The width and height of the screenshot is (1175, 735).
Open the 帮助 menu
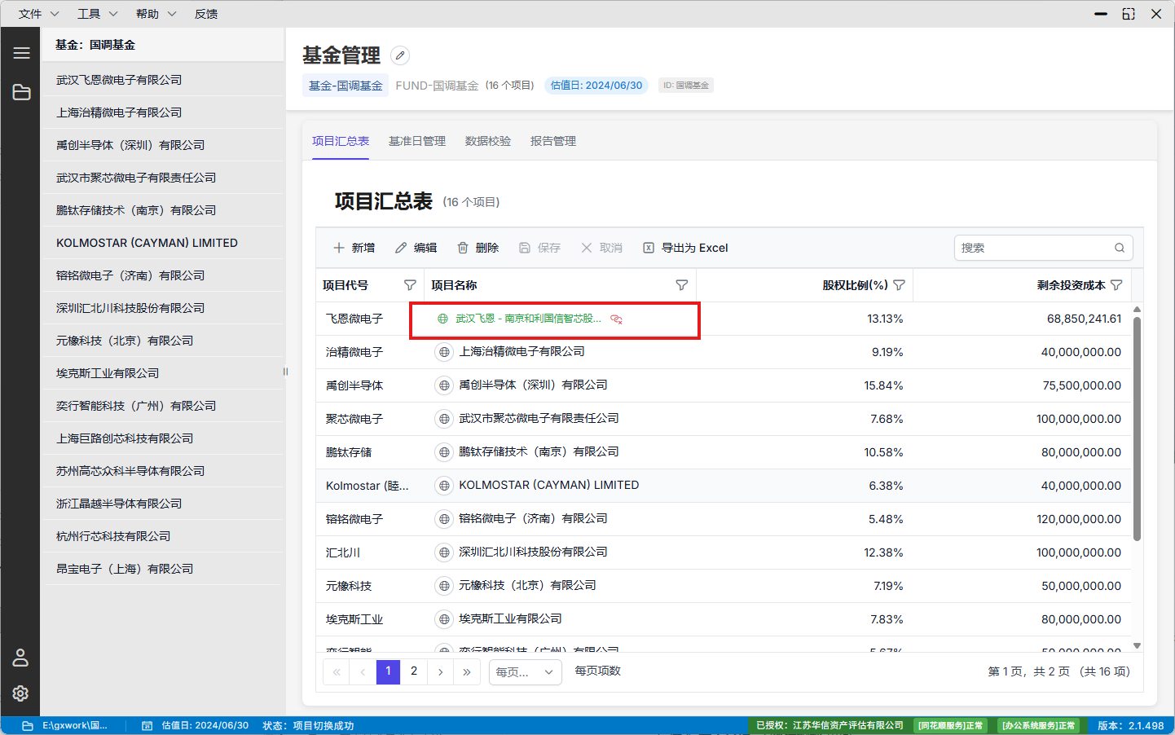(x=156, y=14)
